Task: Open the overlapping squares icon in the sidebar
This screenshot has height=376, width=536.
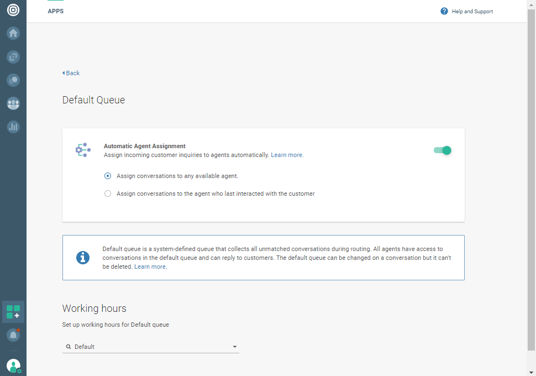Action: click(x=13, y=56)
